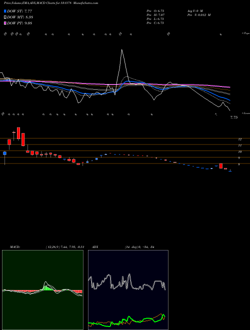The image size is (250, 330).
Task: Click the large red candlestick near chart end
Action: point(220,165)
